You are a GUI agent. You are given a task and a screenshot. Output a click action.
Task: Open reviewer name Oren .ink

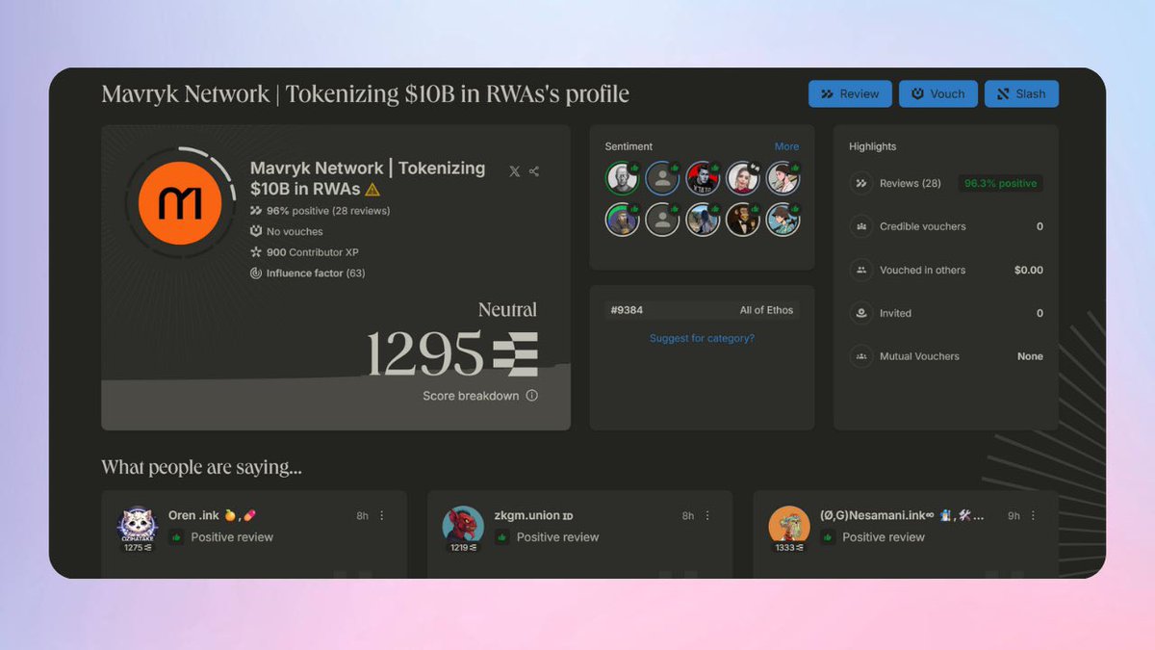[213, 515]
